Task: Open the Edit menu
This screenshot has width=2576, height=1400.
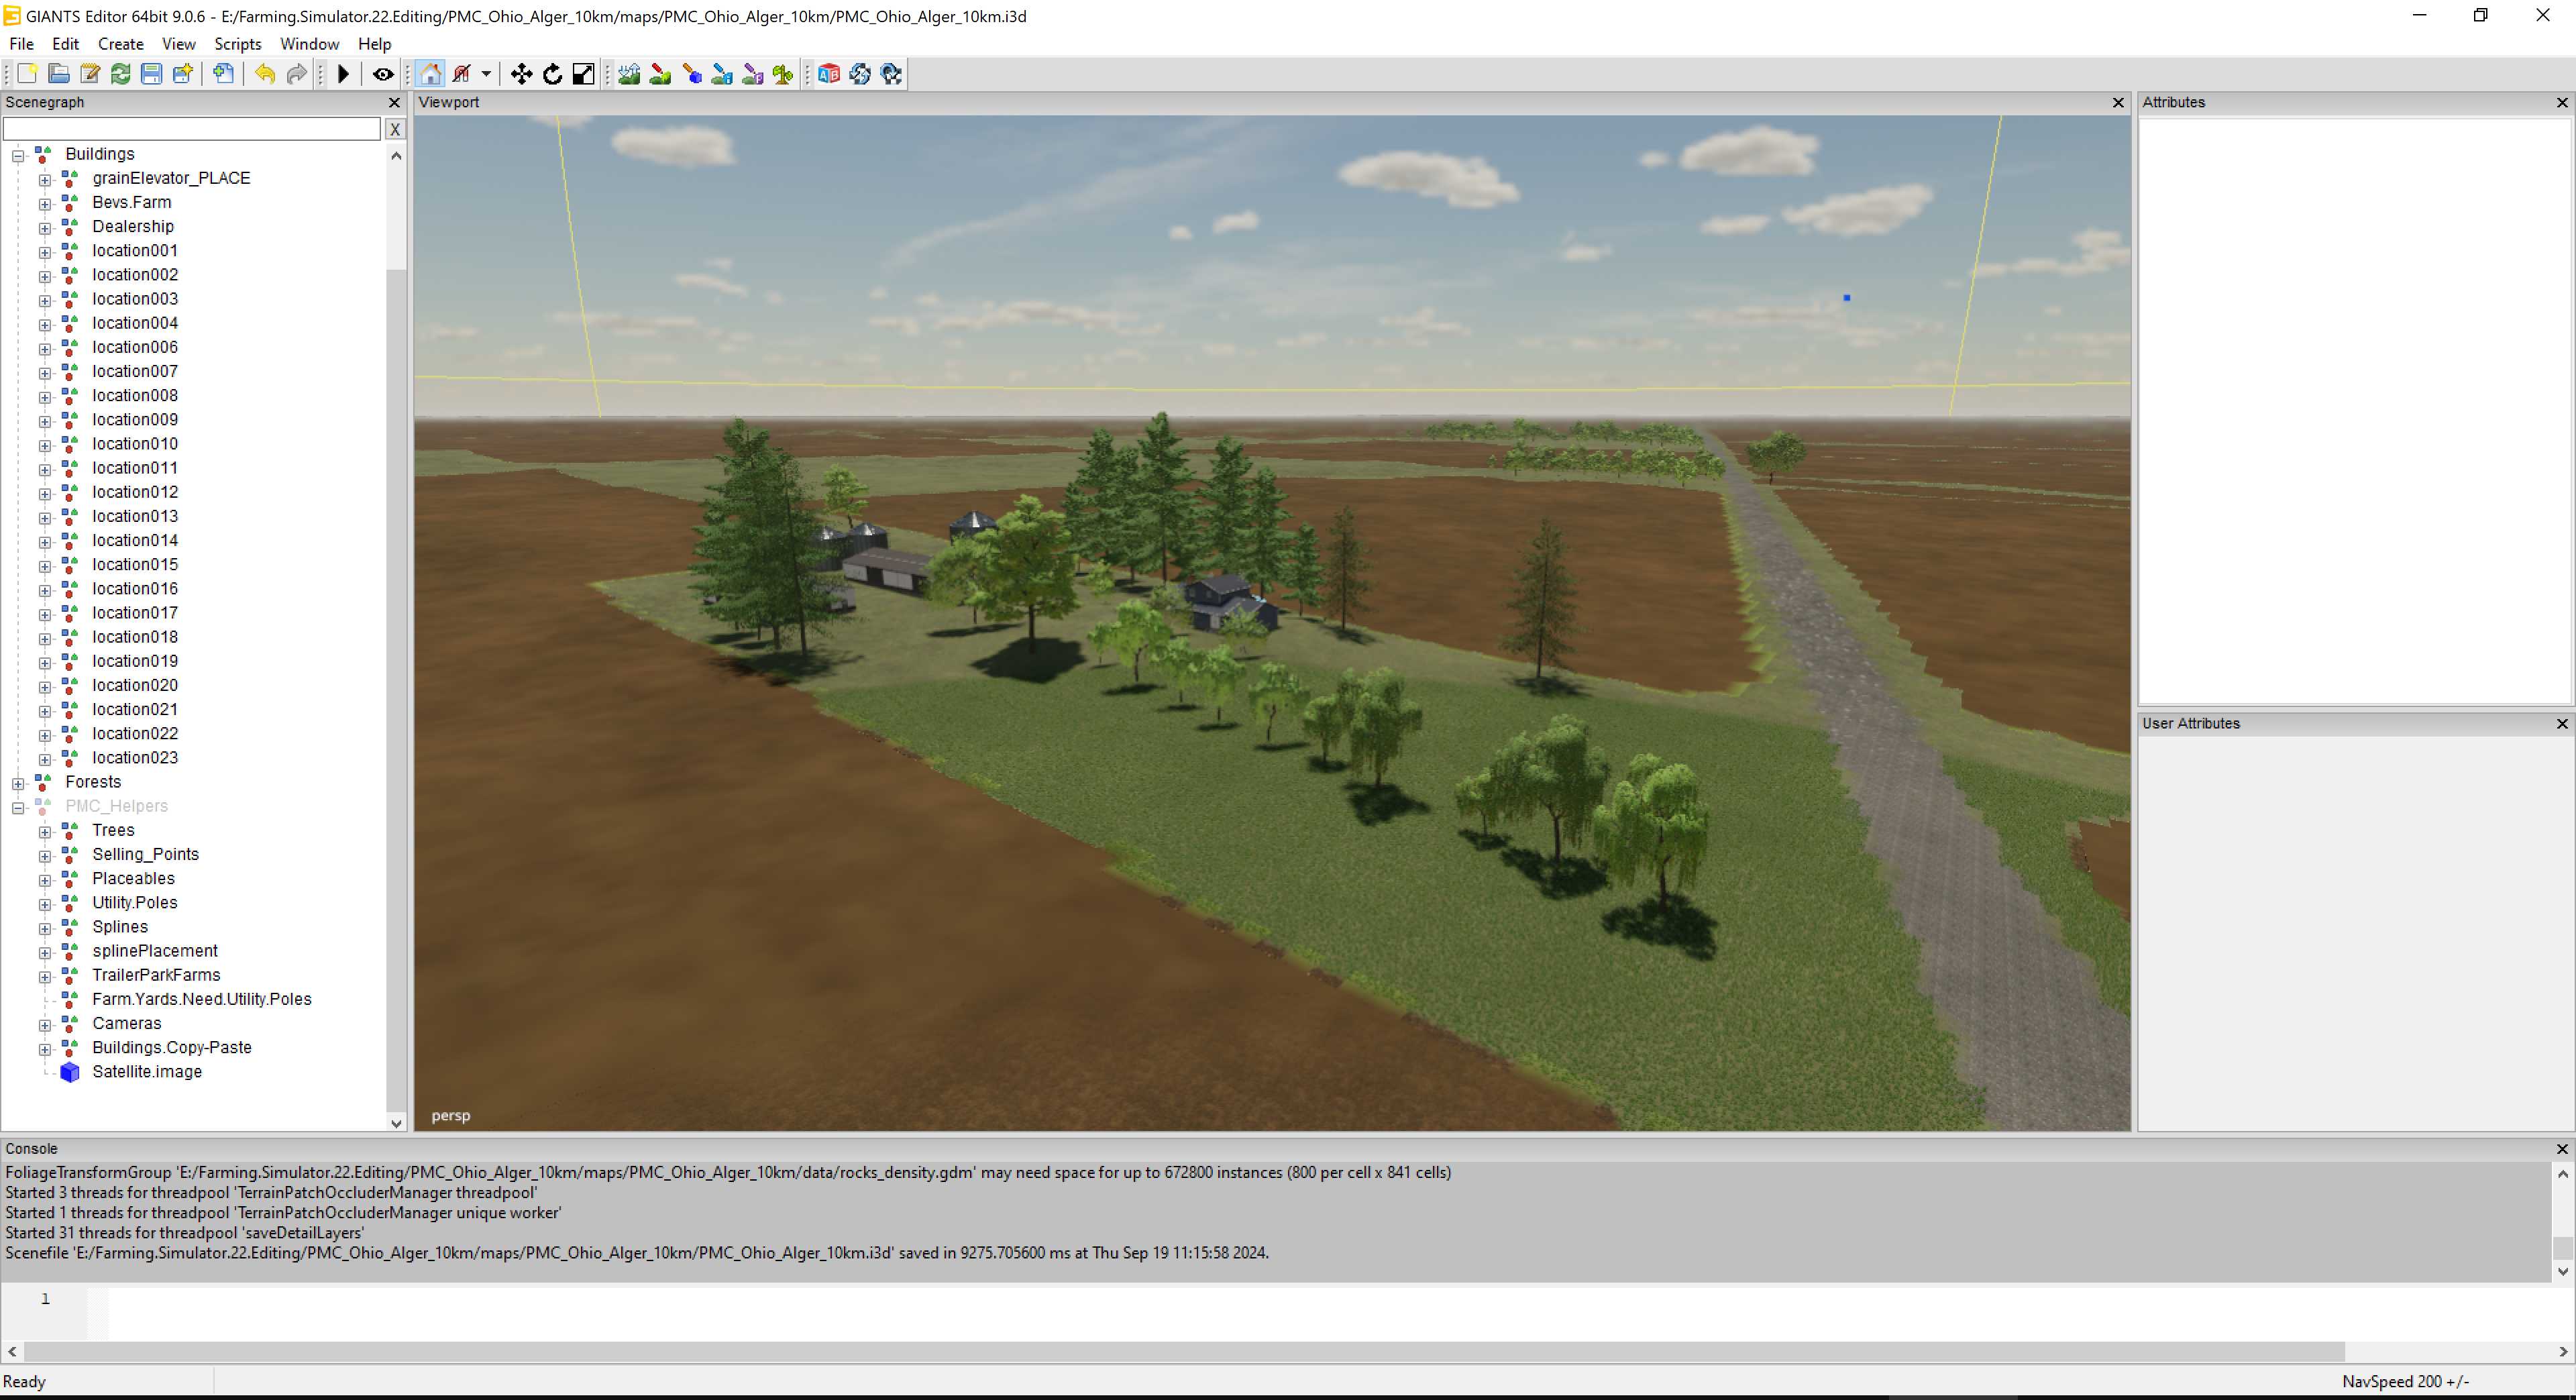Action: coord(65,44)
